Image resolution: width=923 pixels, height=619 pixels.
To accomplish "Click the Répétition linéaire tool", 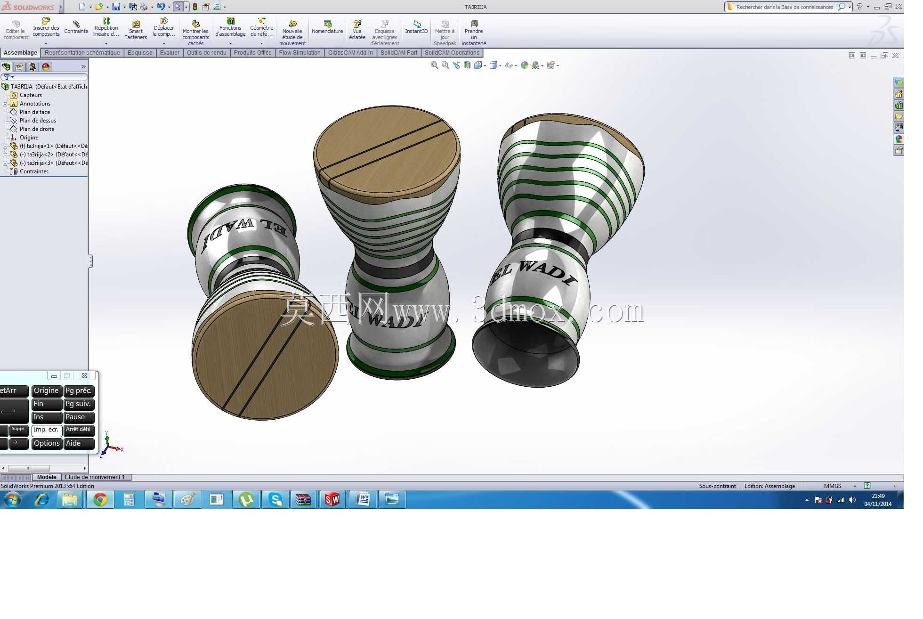I will tap(106, 28).
